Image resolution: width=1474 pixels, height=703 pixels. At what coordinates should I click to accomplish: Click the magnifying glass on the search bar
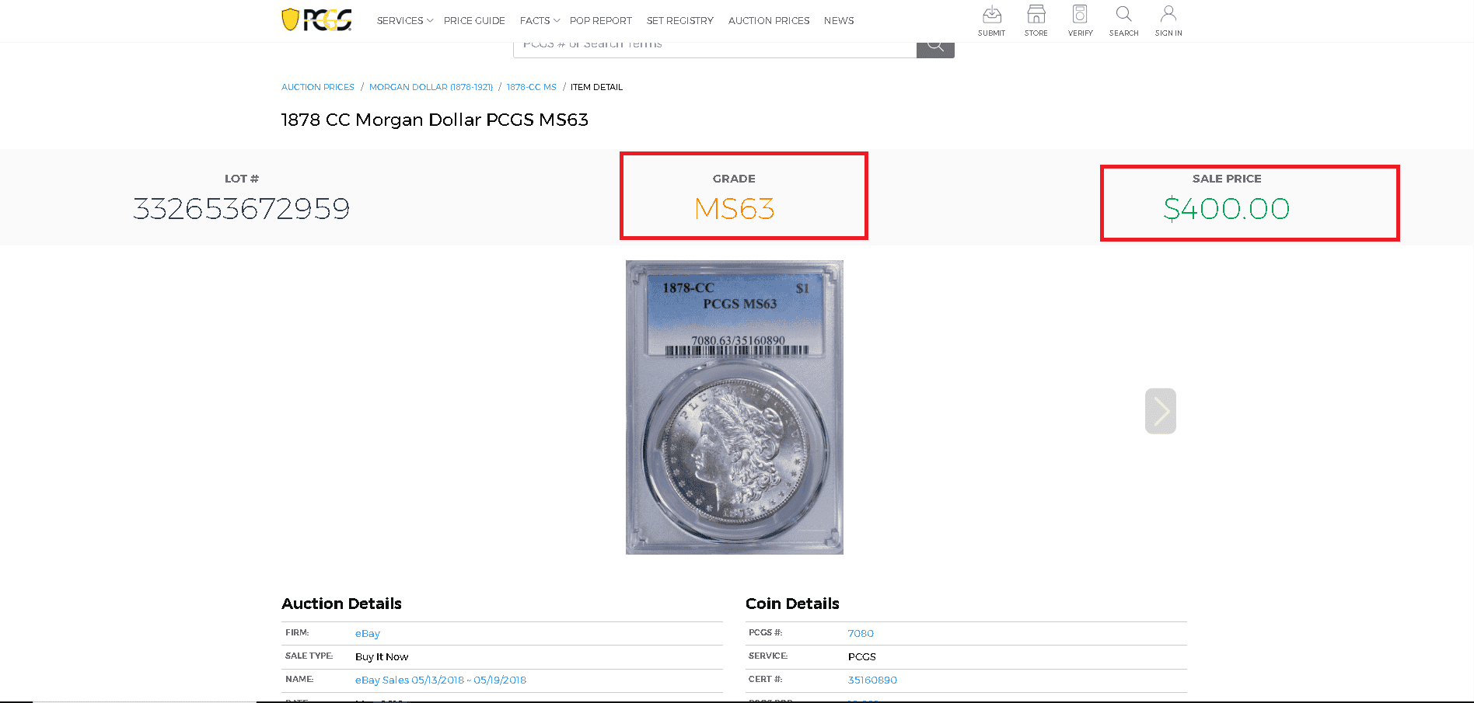(x=935, y=44)
